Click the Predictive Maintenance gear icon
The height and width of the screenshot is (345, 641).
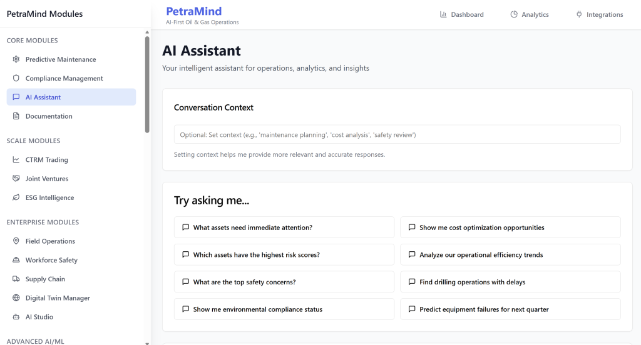[x=16, y=59]
